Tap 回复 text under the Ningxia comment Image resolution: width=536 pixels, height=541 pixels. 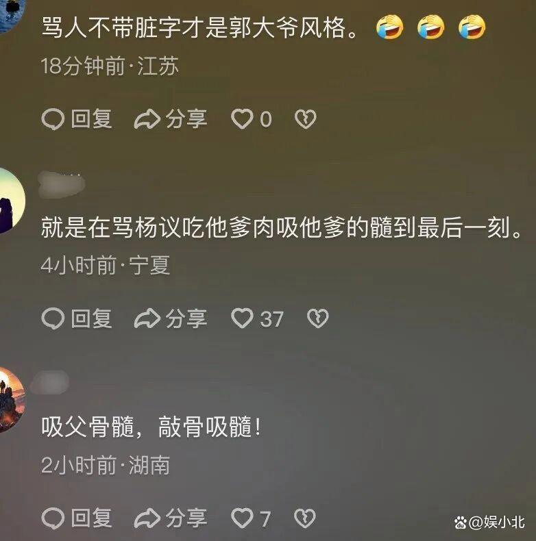(x=91, y=318)
